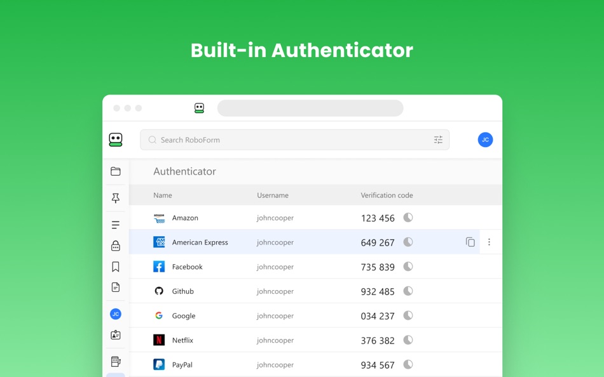
Task: Open the password generator icon in sidebar
Action: [x=116, y=361]
